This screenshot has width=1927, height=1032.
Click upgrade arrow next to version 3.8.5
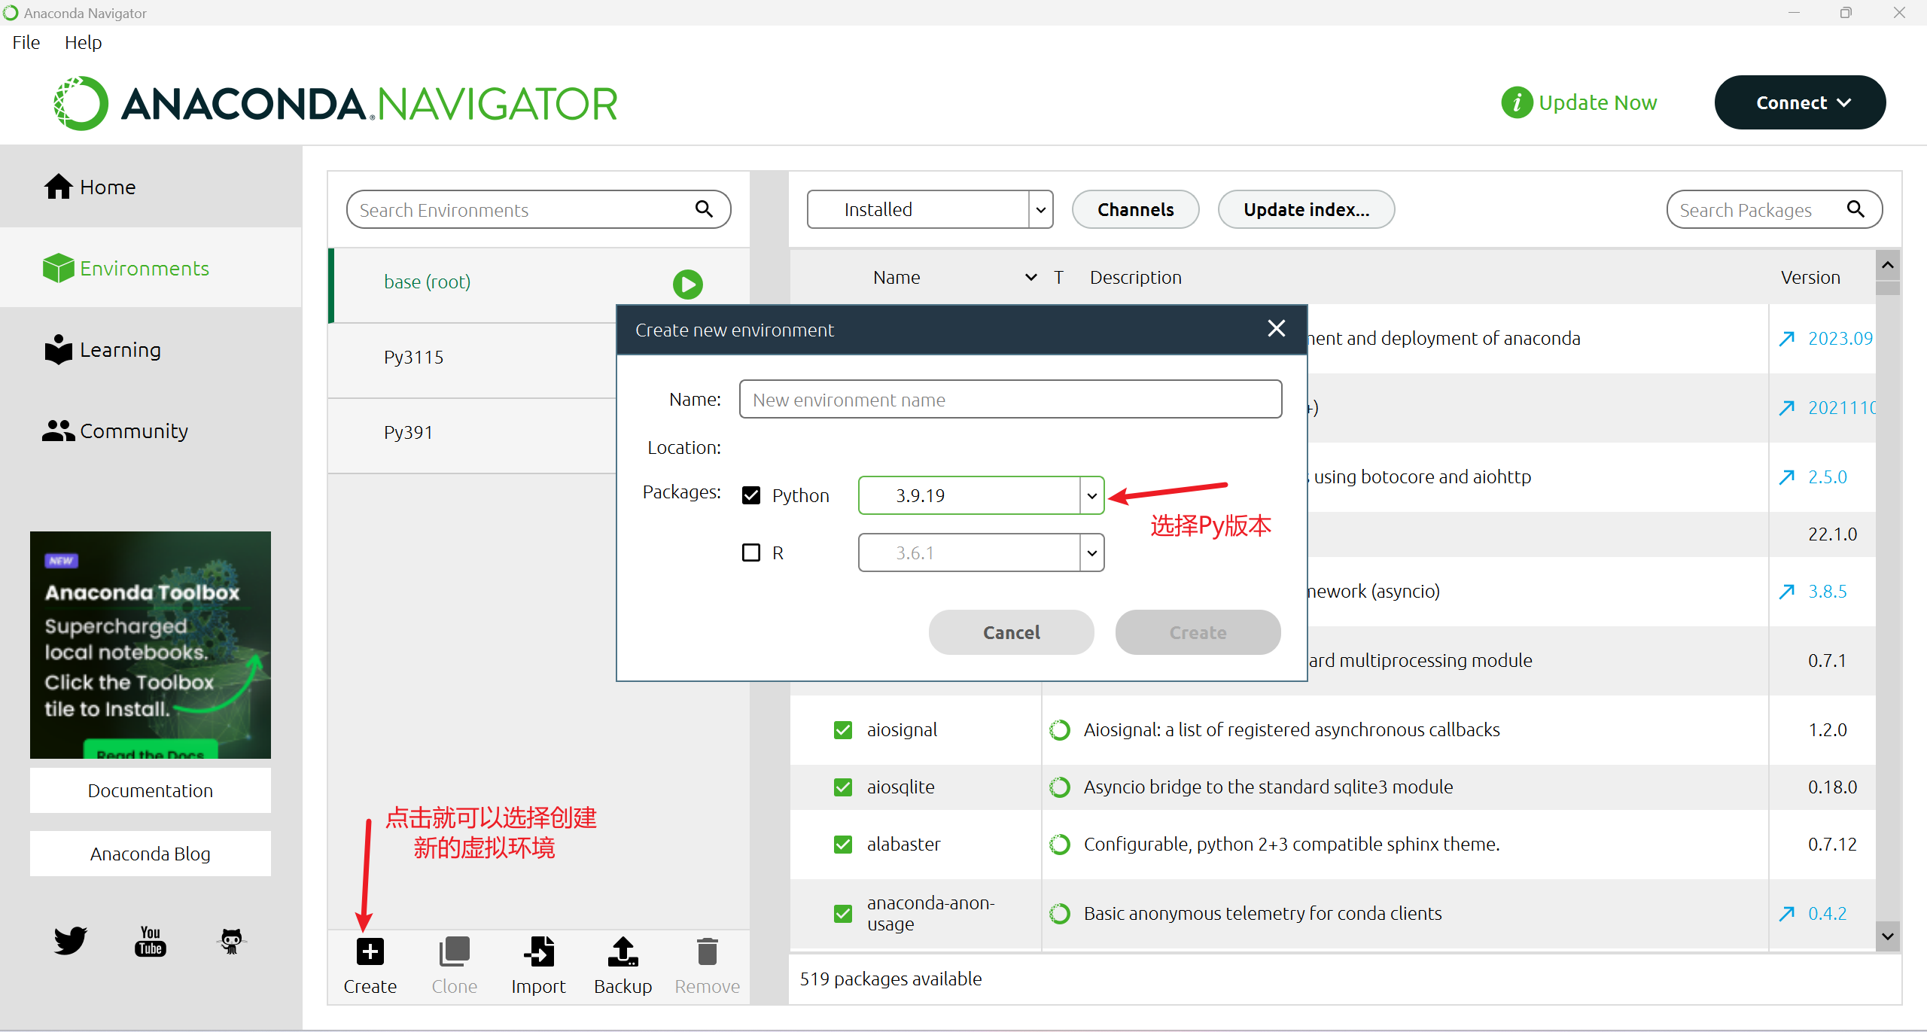[x=1786, y=592]
